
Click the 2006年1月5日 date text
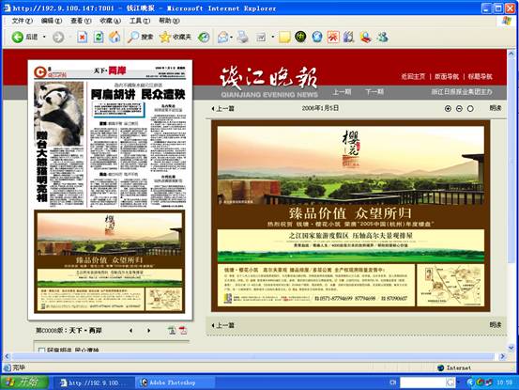pos(320,108)
